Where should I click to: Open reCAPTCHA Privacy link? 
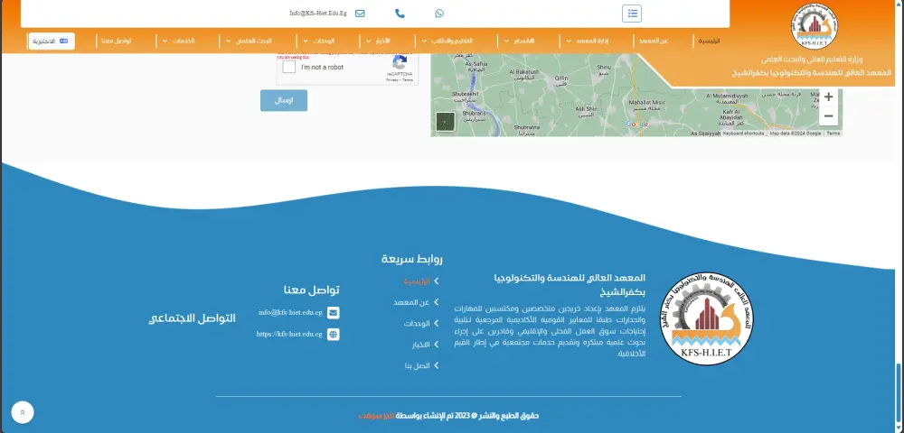(x=392, y=80)
